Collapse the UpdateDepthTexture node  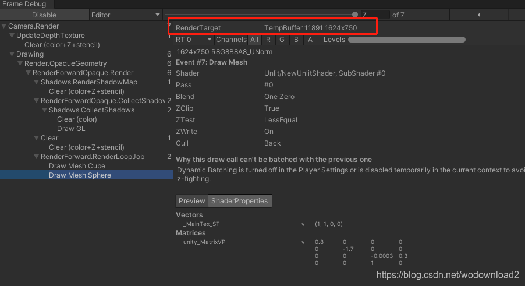coord(12,36)
